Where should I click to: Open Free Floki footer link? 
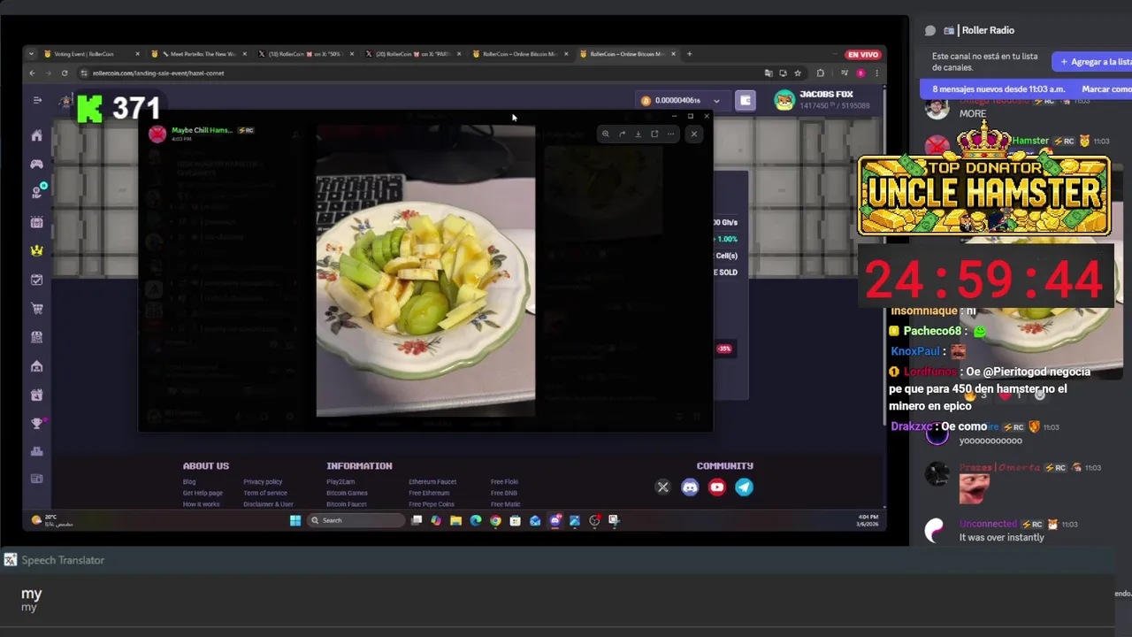(x=504, y=482)
